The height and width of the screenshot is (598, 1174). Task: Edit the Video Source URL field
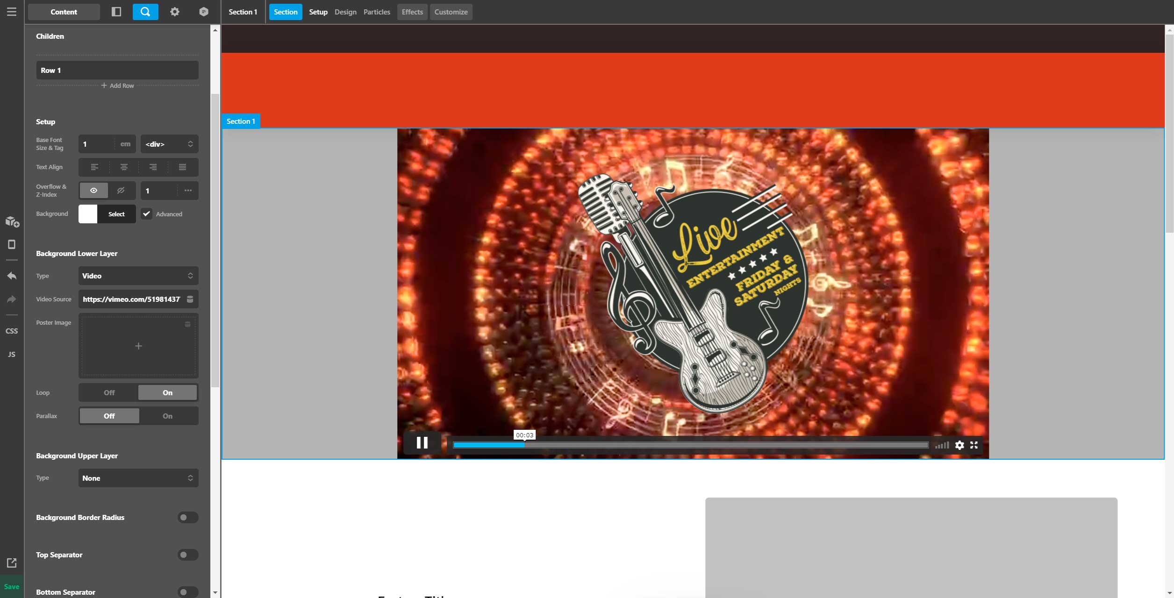click(131, 299)
